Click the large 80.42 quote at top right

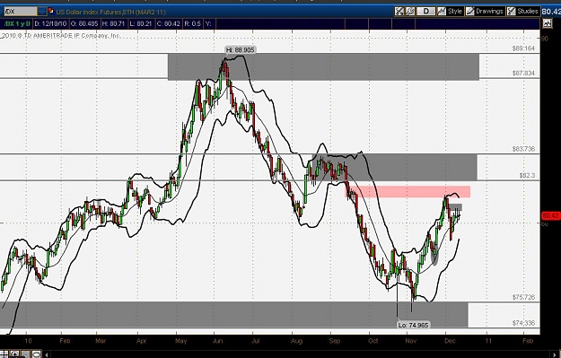(x=551, y=12)
